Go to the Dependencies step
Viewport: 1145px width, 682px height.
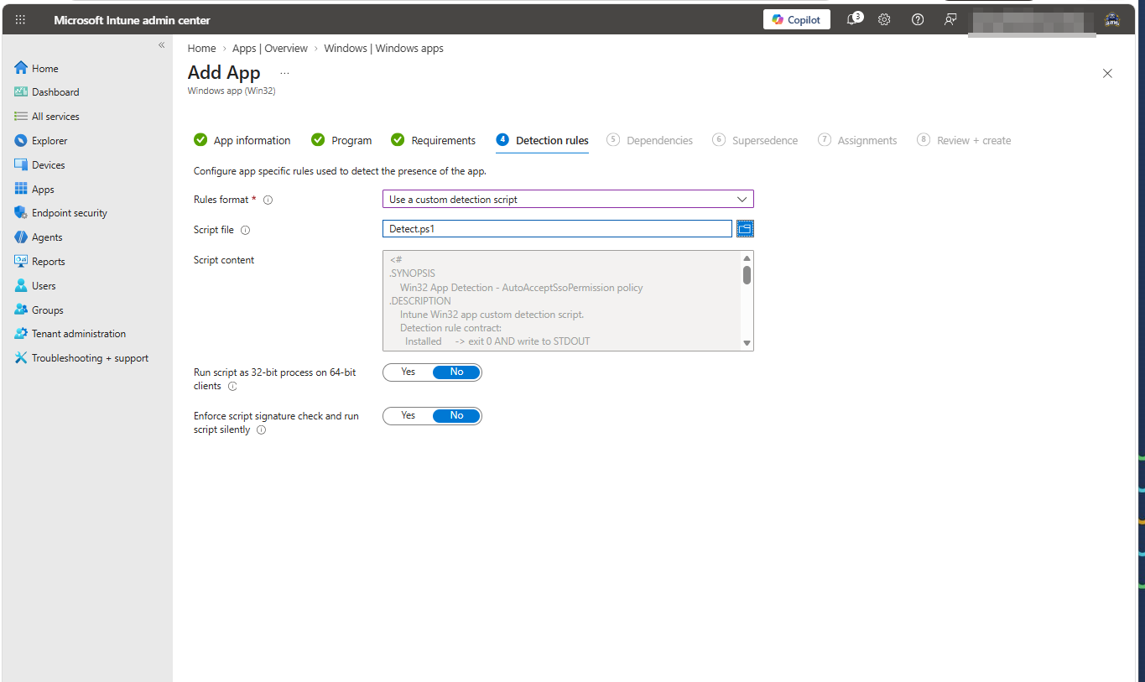point(650,140)
